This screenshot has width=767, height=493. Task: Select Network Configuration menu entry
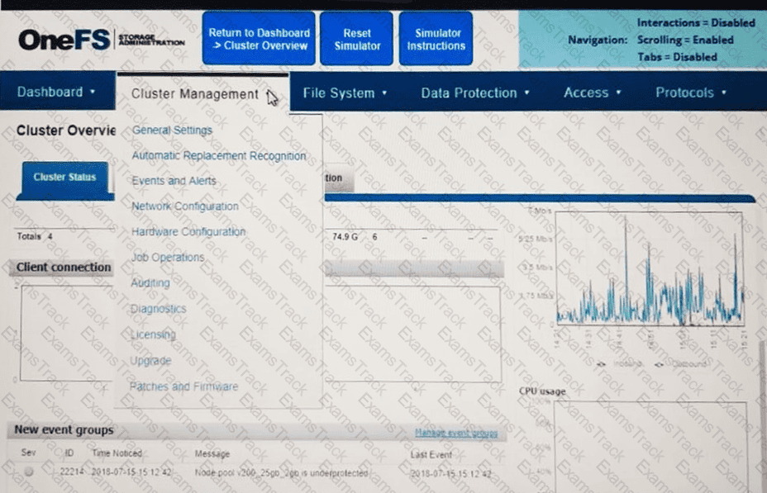click(x=185, y=206)
